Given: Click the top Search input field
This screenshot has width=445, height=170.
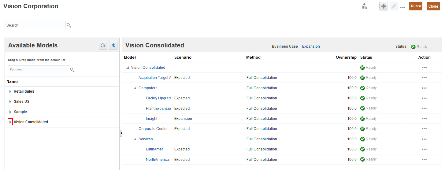Looking at the screenshot, I should (35, 25).
